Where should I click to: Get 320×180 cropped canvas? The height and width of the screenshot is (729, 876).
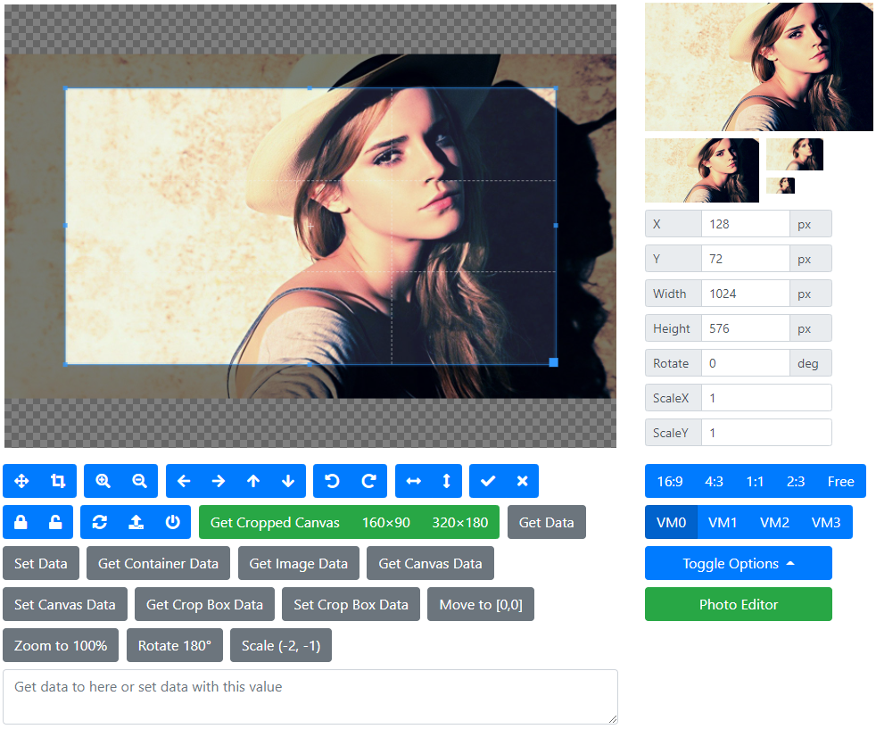(x=459, y=522)
